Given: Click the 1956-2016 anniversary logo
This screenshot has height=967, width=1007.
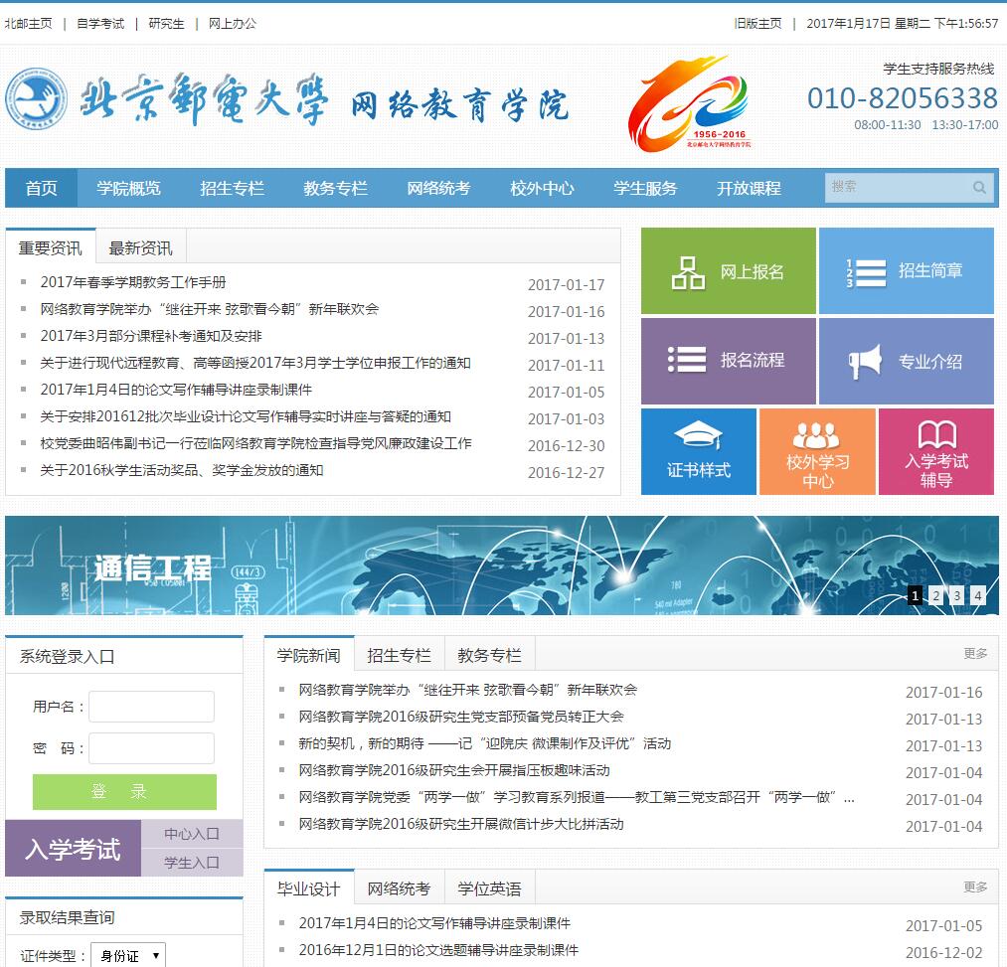Looking at the screenshot, I should click(689, 103).
